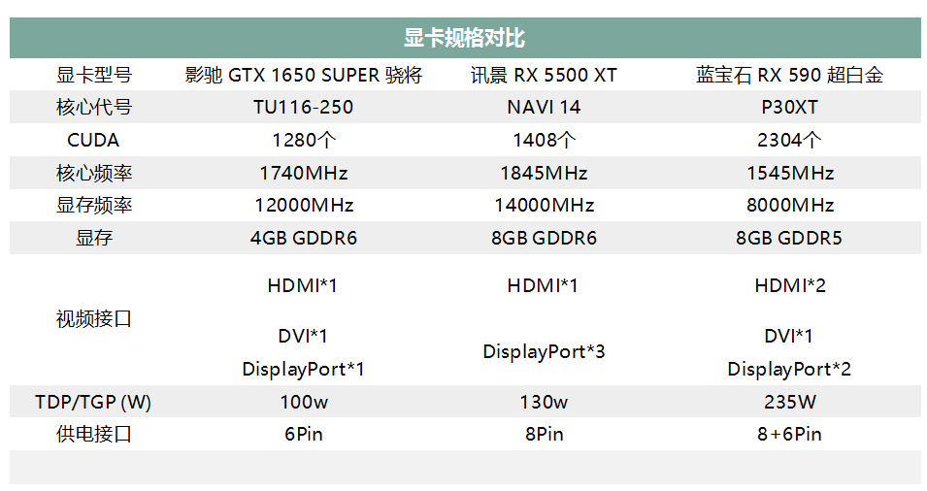Select the TDP/TGP (W) row label
The width and height of the screenshot is (927, 491).
click(93, 402)
